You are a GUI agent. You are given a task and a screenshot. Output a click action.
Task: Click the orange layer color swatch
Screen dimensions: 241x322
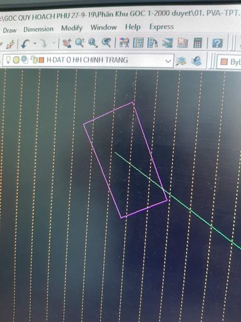pyautogui.click(x=41, y=60)
